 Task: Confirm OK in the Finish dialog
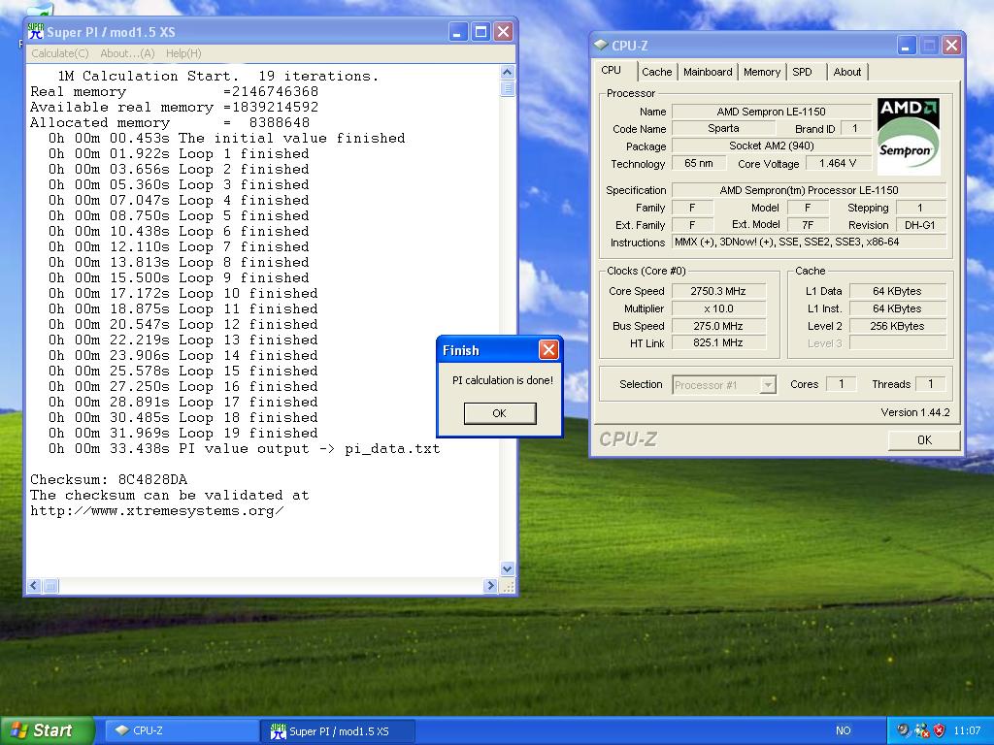[500, 413]
